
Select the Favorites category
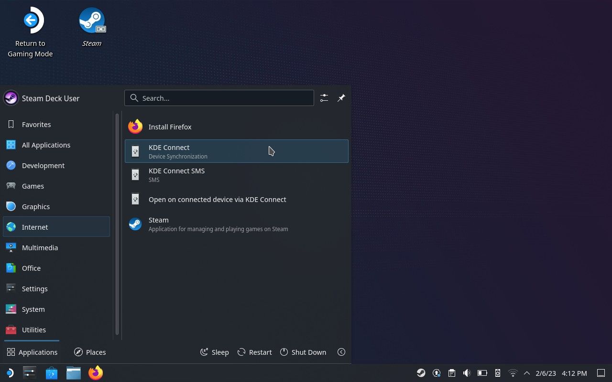point(56,124)
